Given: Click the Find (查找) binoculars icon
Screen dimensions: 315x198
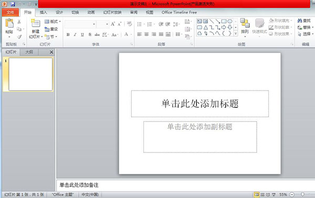Looking at the screenshot, I should click(x=300, y=20).
